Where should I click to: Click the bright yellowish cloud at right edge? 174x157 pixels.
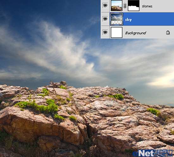tap(163, 80)
